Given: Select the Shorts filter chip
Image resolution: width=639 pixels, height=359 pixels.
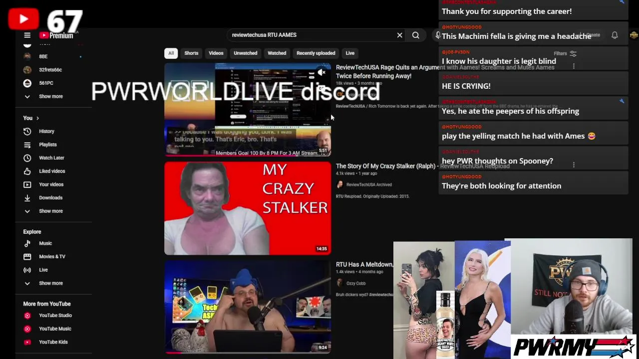Looking at the screenshot, I should point(191,53).
